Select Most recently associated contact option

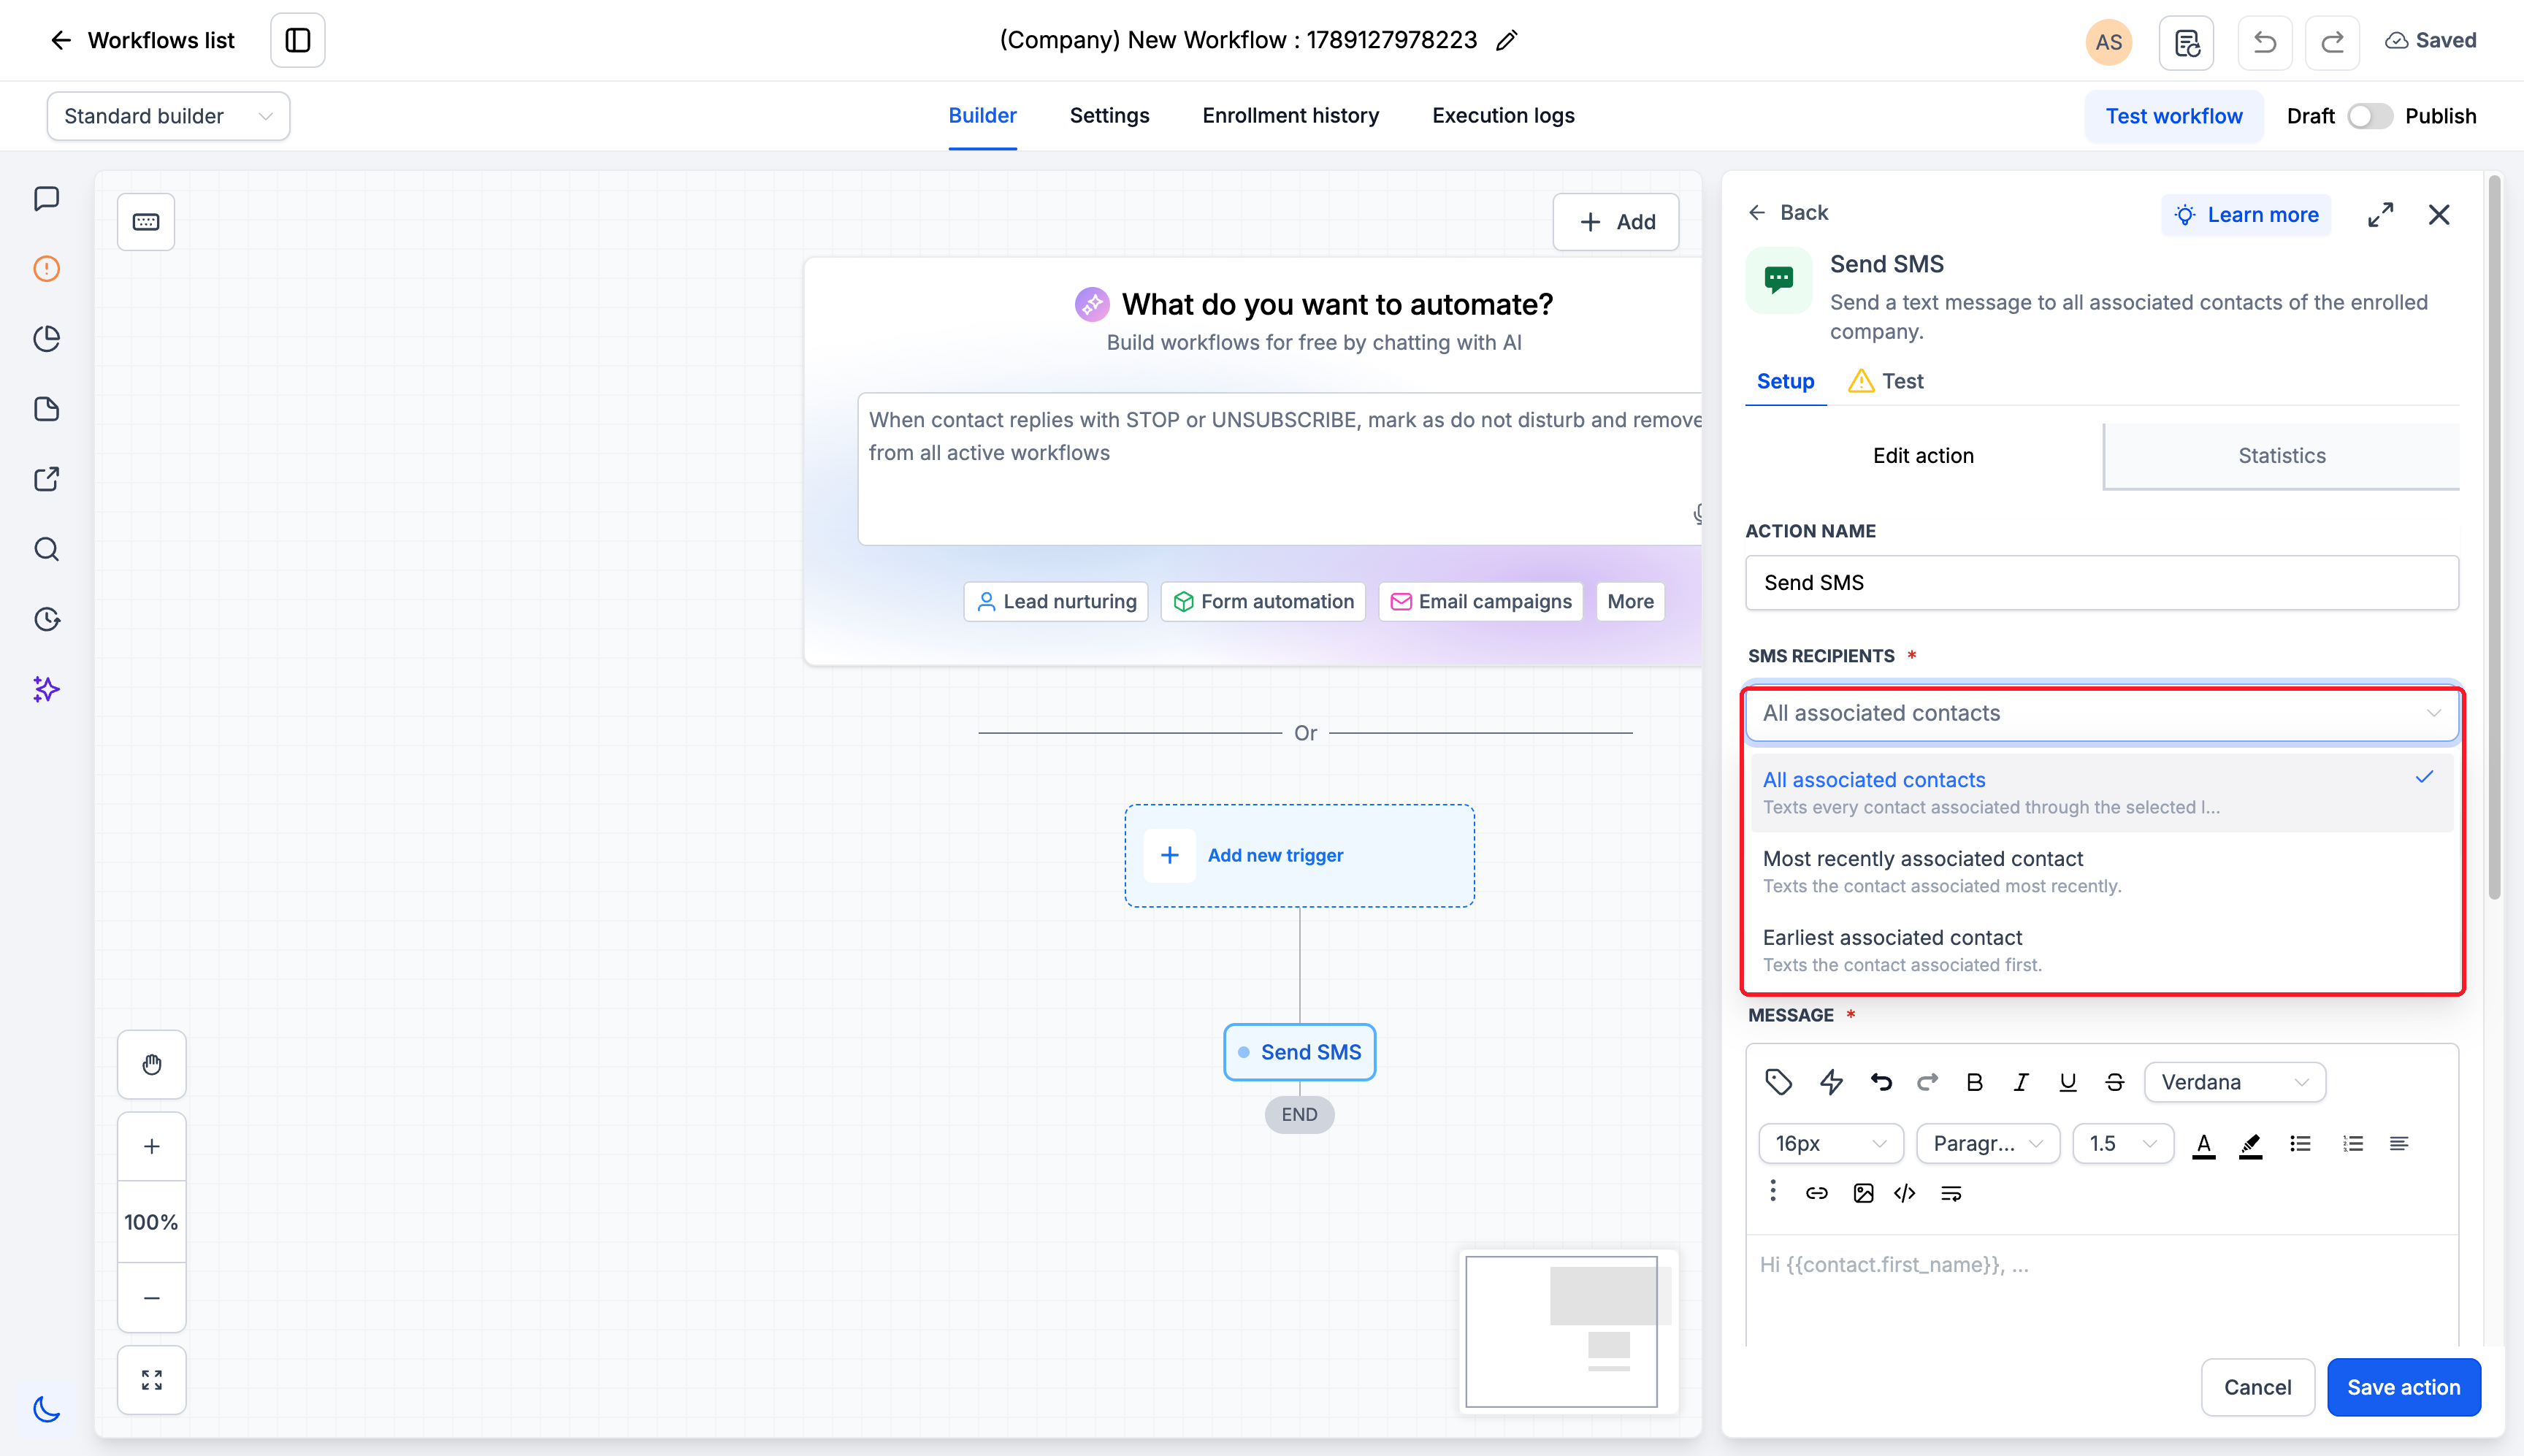click(x=2102, y=871)
